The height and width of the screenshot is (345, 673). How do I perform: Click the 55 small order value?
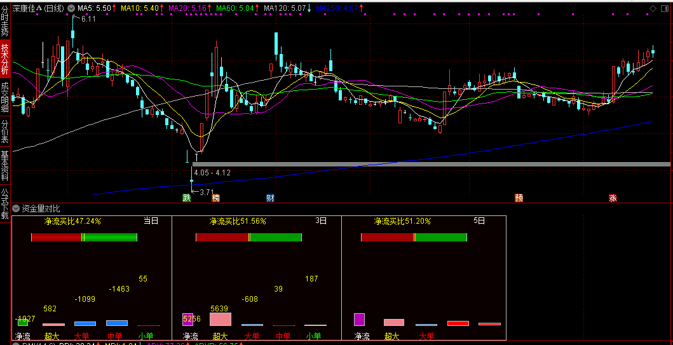point(143,279)
